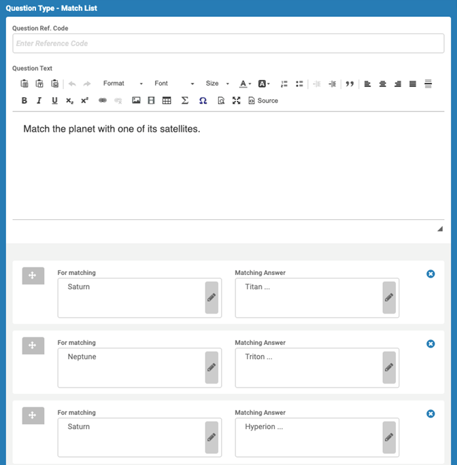Insert a block quote
457x465 pixels.
tap(350, 84)
